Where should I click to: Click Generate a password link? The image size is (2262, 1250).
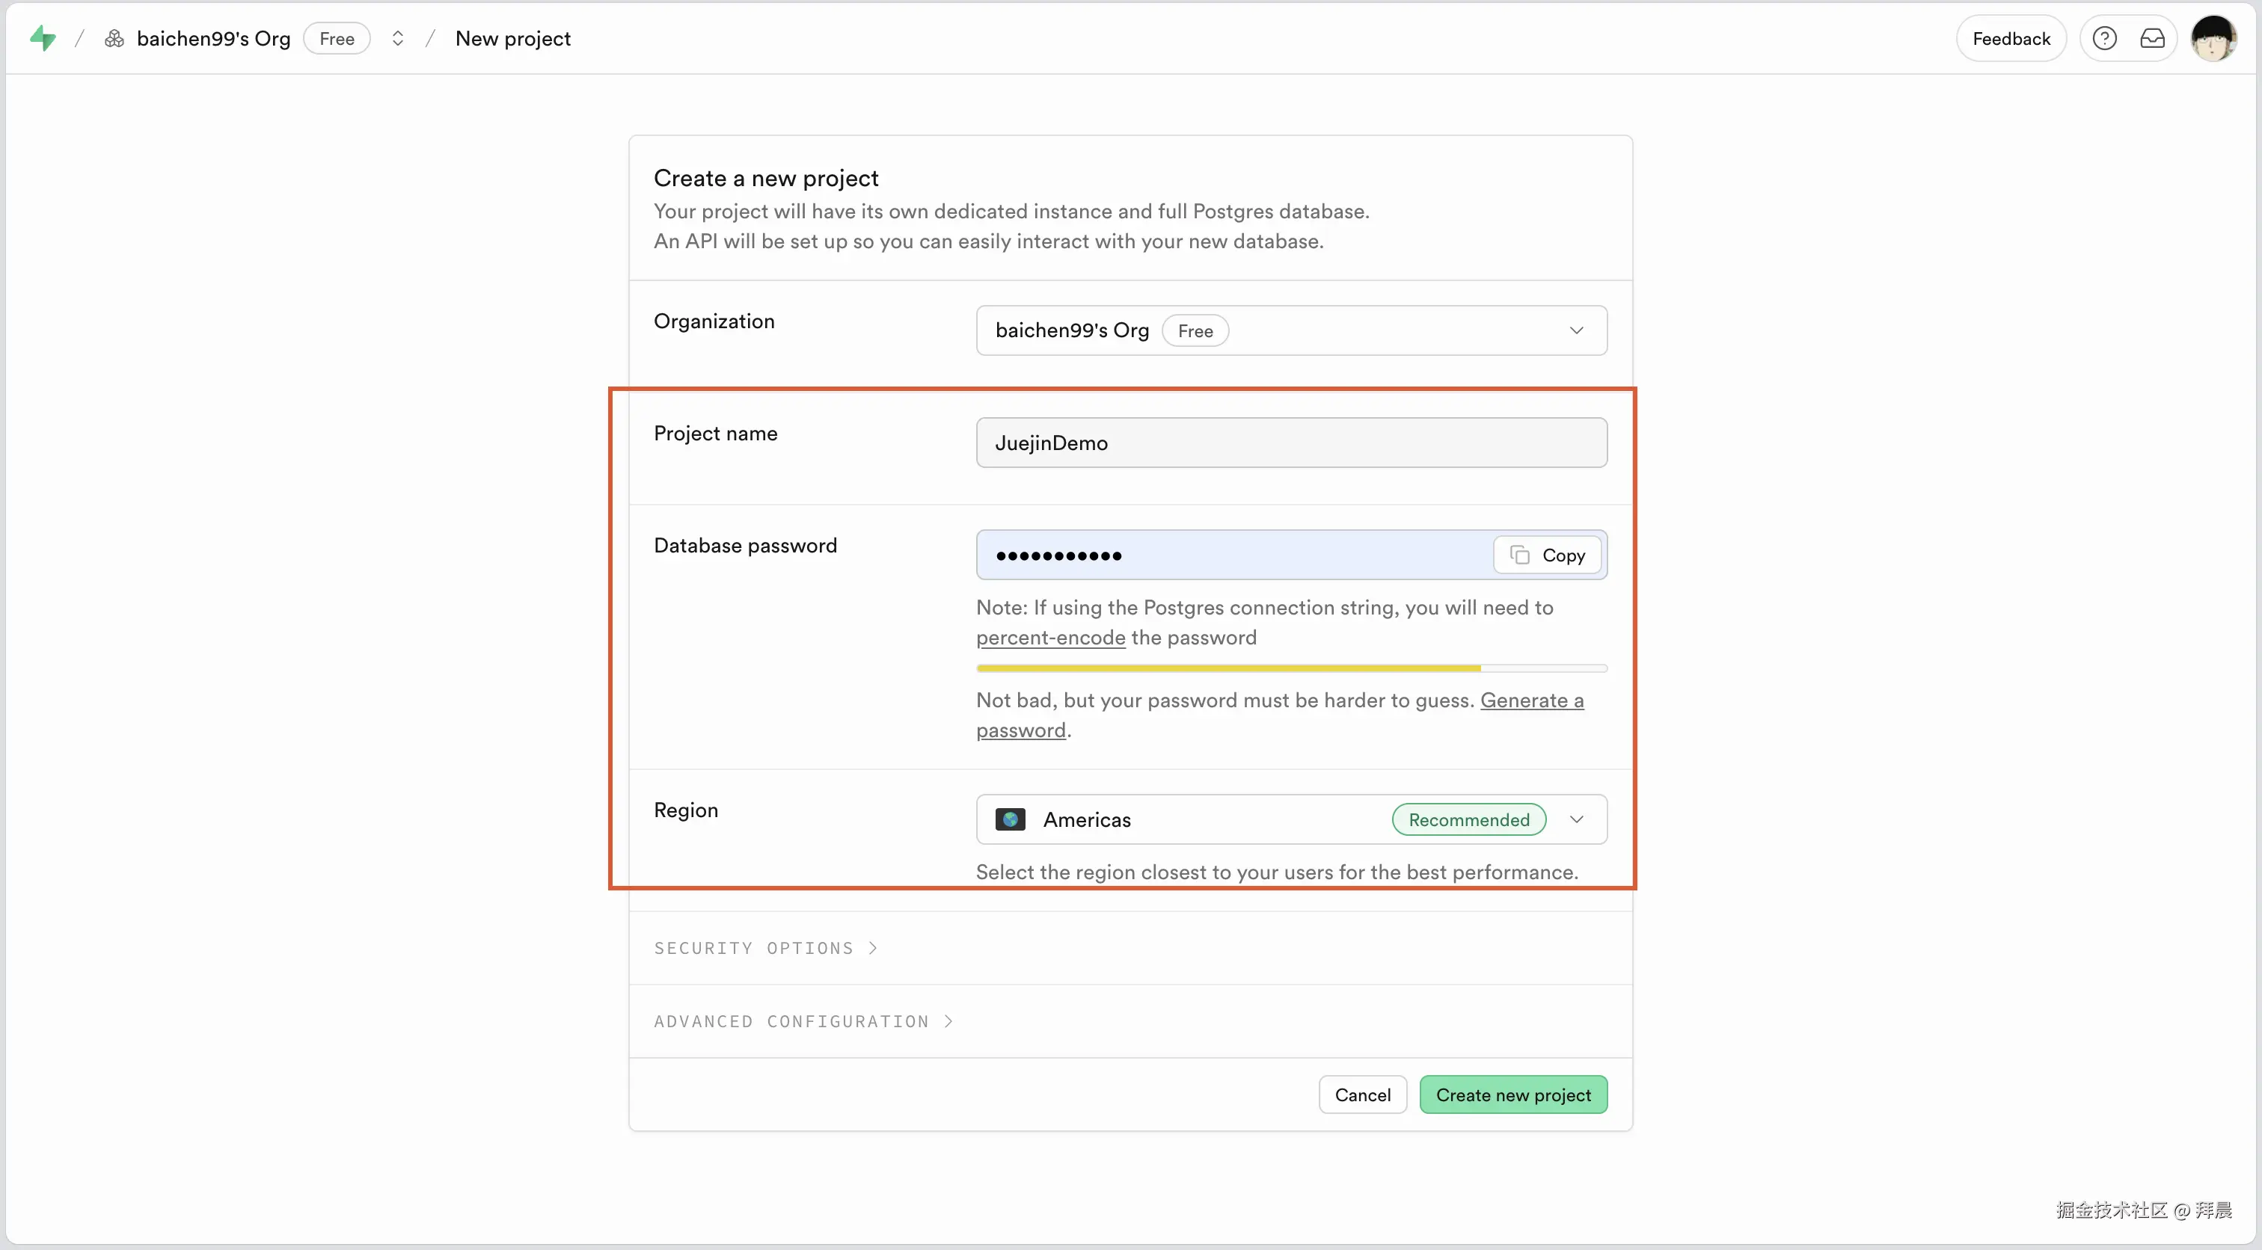click(x=1531, y=701)
